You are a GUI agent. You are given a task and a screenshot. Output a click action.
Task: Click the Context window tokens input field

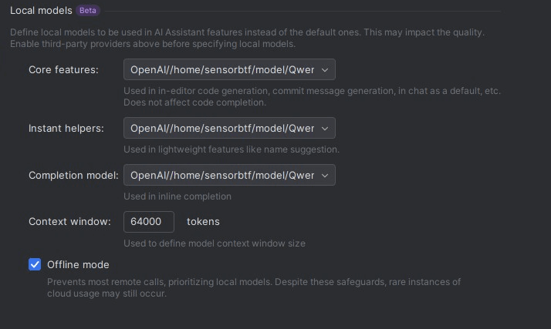(x=148, y=221)
